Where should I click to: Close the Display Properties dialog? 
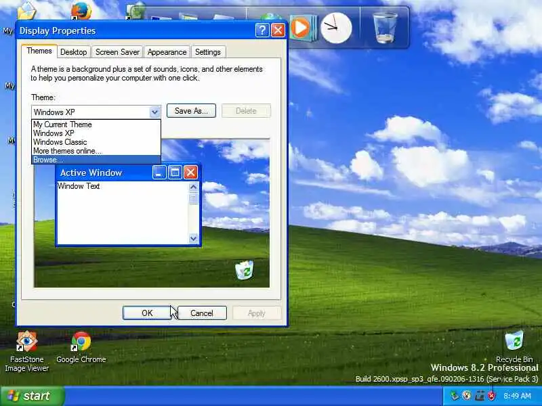(x=278, y=30)
